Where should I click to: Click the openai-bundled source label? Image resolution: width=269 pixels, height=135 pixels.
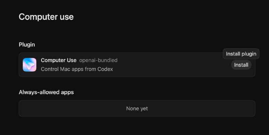click(98, 60)
